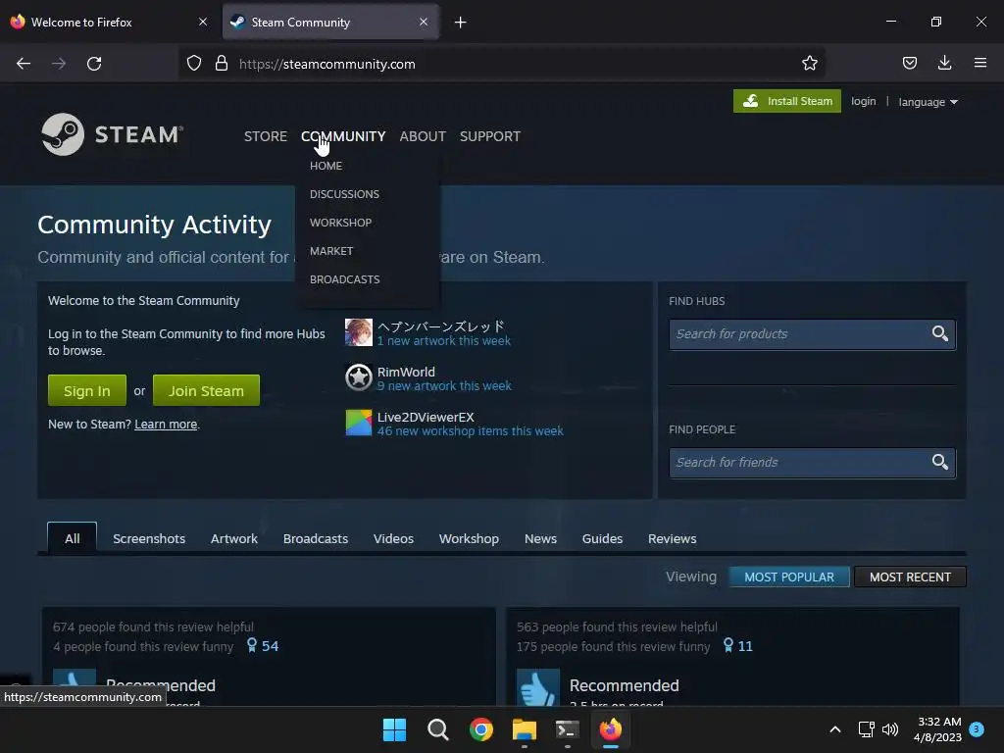
Task: Expand the language dropdown
Action: (928, 102)
